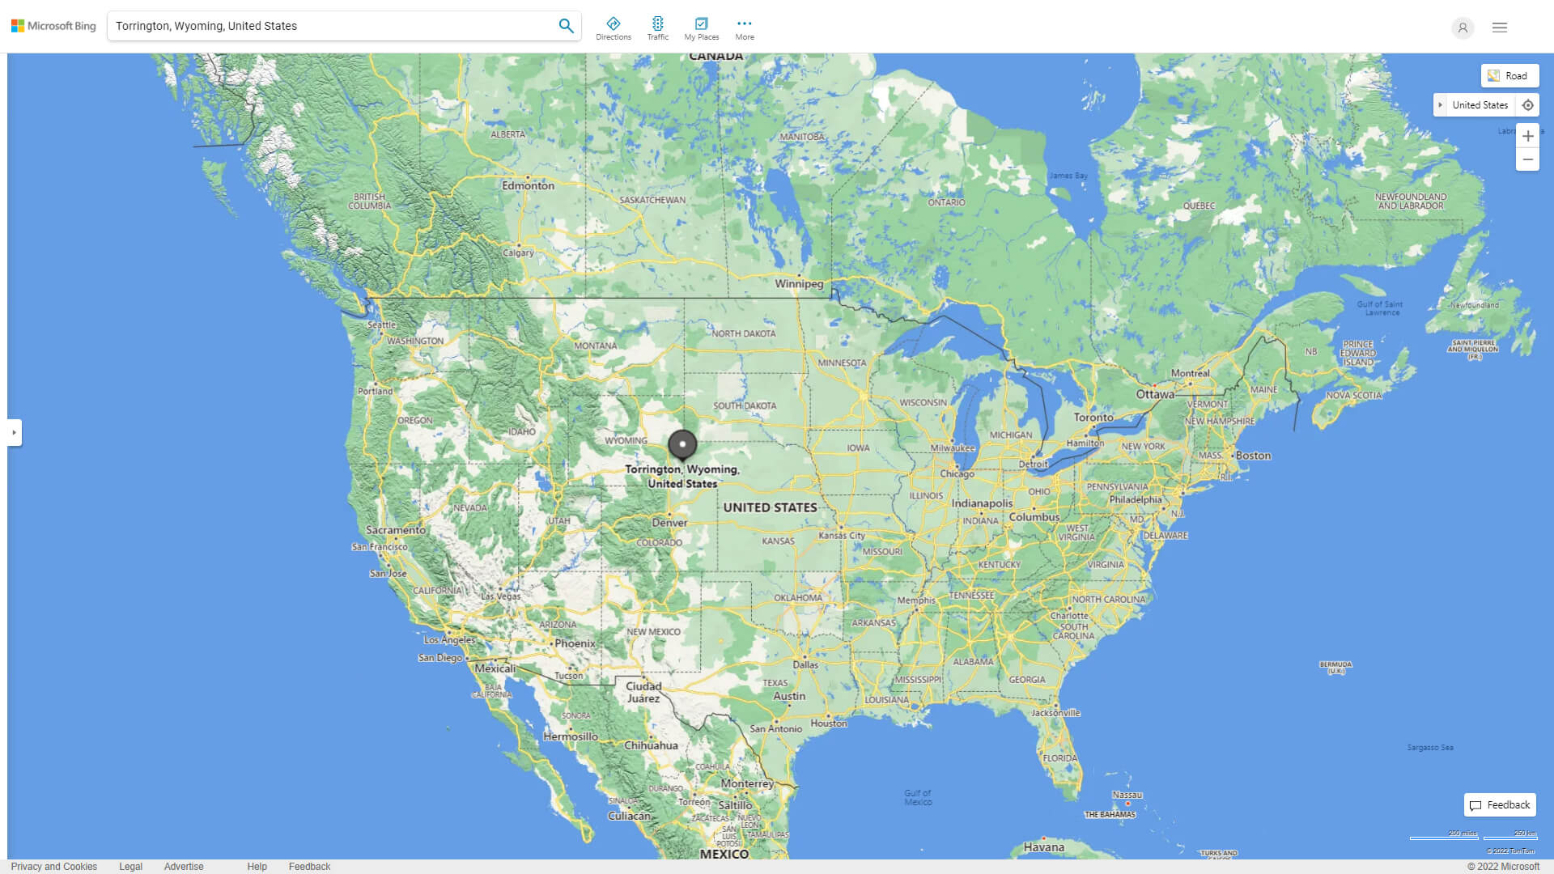Screen dimensions: 1554x874
Task: Click the Advertise button
Action: (x=184, y=867)
